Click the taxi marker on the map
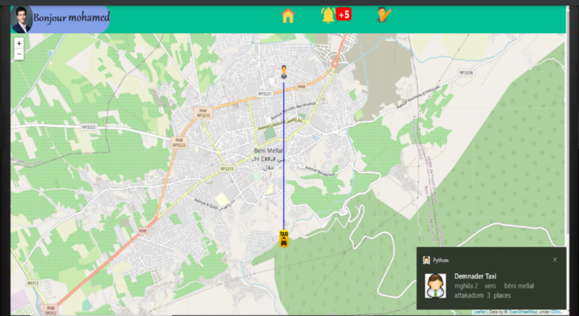579x316 pixels. pyautogui.click(x=283, y=237)
